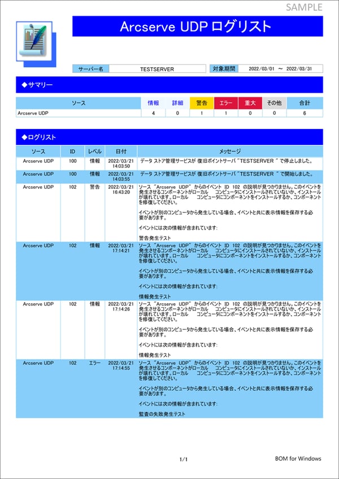Select Arcserve UDP in the summary row
Image resolution: width=339 pixels, height=479 pixels.
click(x=33, y=113)
